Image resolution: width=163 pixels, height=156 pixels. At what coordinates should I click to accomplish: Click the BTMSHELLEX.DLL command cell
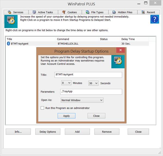pyautogui.click(x=68, y=44)
